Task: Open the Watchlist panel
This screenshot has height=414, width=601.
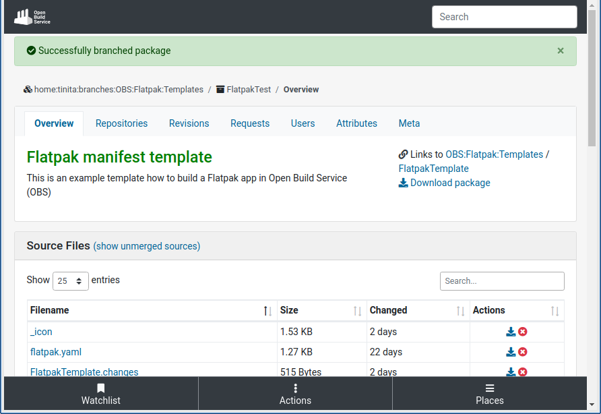Action: pyautogui.click(x=100, y=393)
